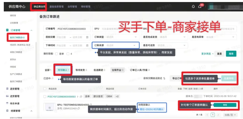Toggle 目标交期由远到近 sort icon
The width and height of the screenshot is (243, 119).
point(164,78)
